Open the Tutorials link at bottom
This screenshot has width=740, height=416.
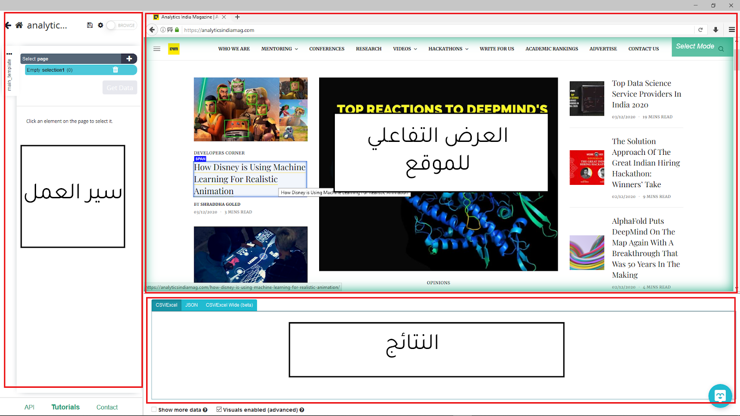click(x=65, y=407)
